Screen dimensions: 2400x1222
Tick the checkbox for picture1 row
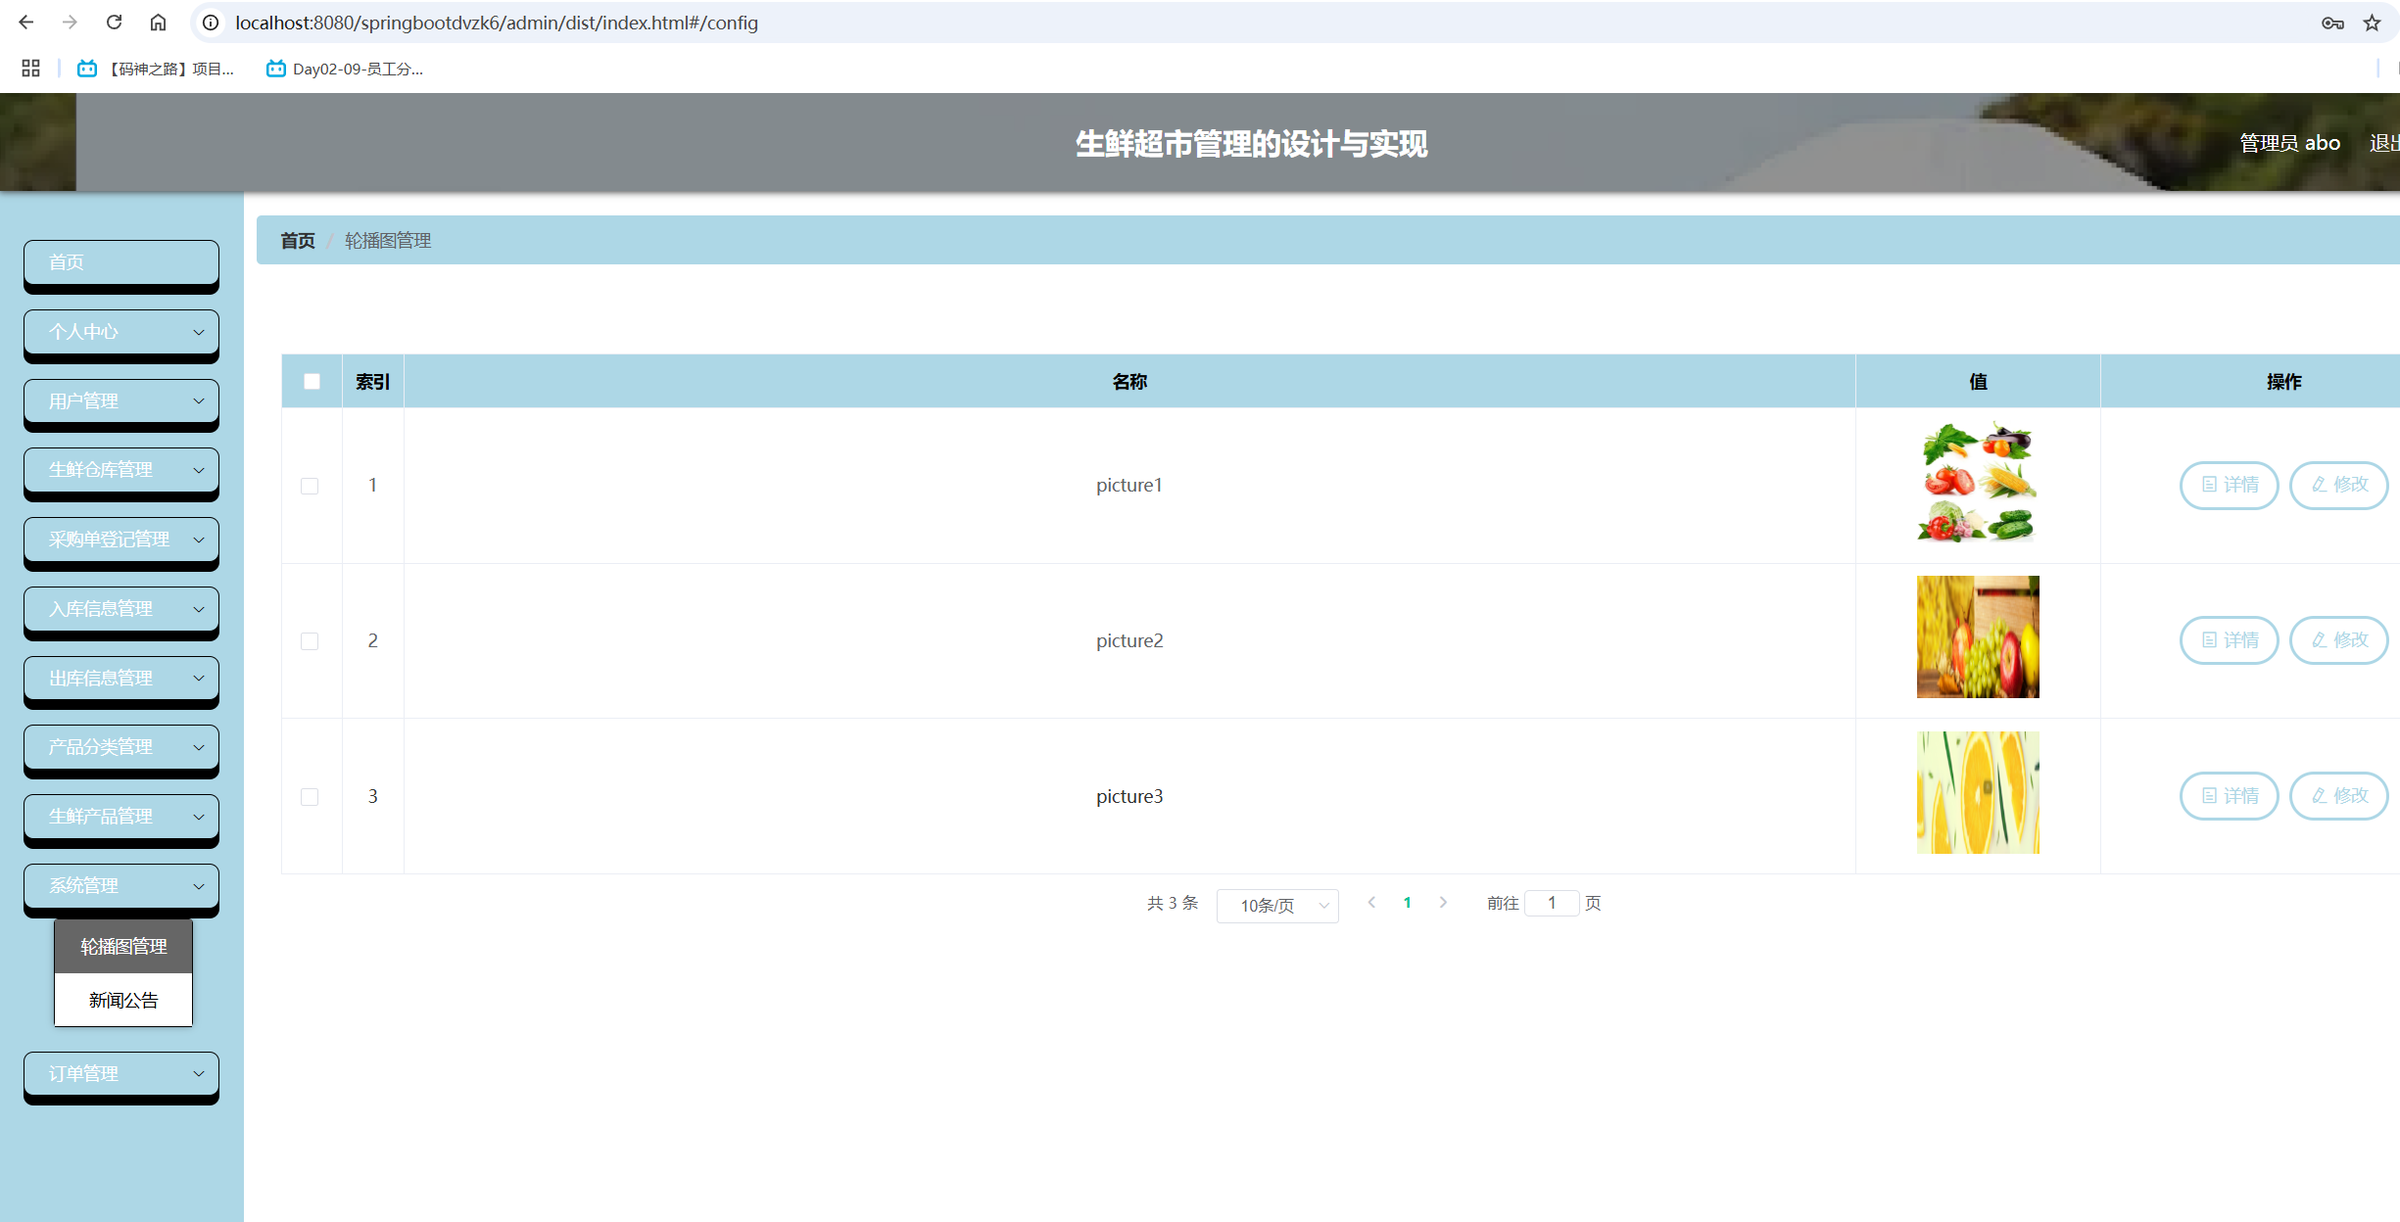click(x=310, y=486)
